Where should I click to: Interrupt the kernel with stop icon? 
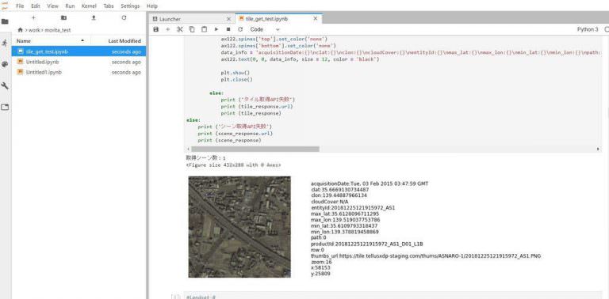(x=228, y=29)
